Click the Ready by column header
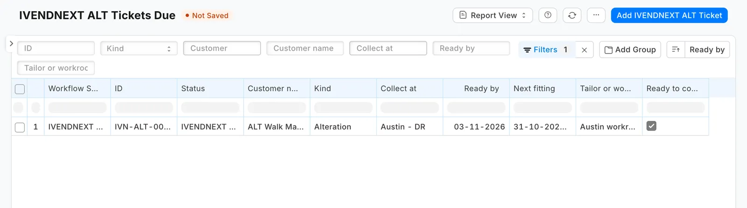 (476, 88)
